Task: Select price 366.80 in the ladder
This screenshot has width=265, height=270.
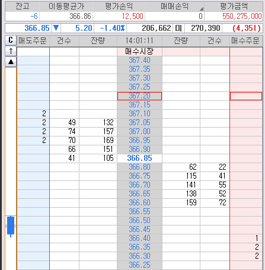Action: coord(139,167)
